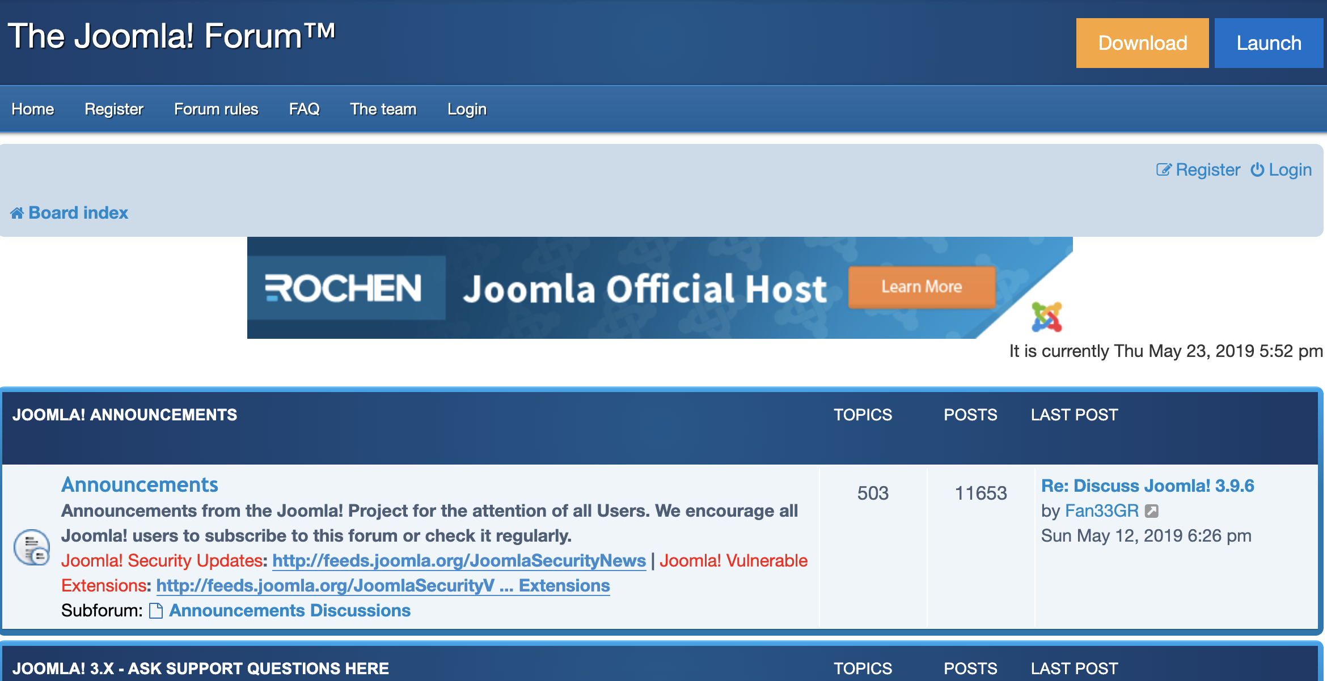Open Register in the navigation bar
The image size is (1327, 681).
tap(114, 109)
